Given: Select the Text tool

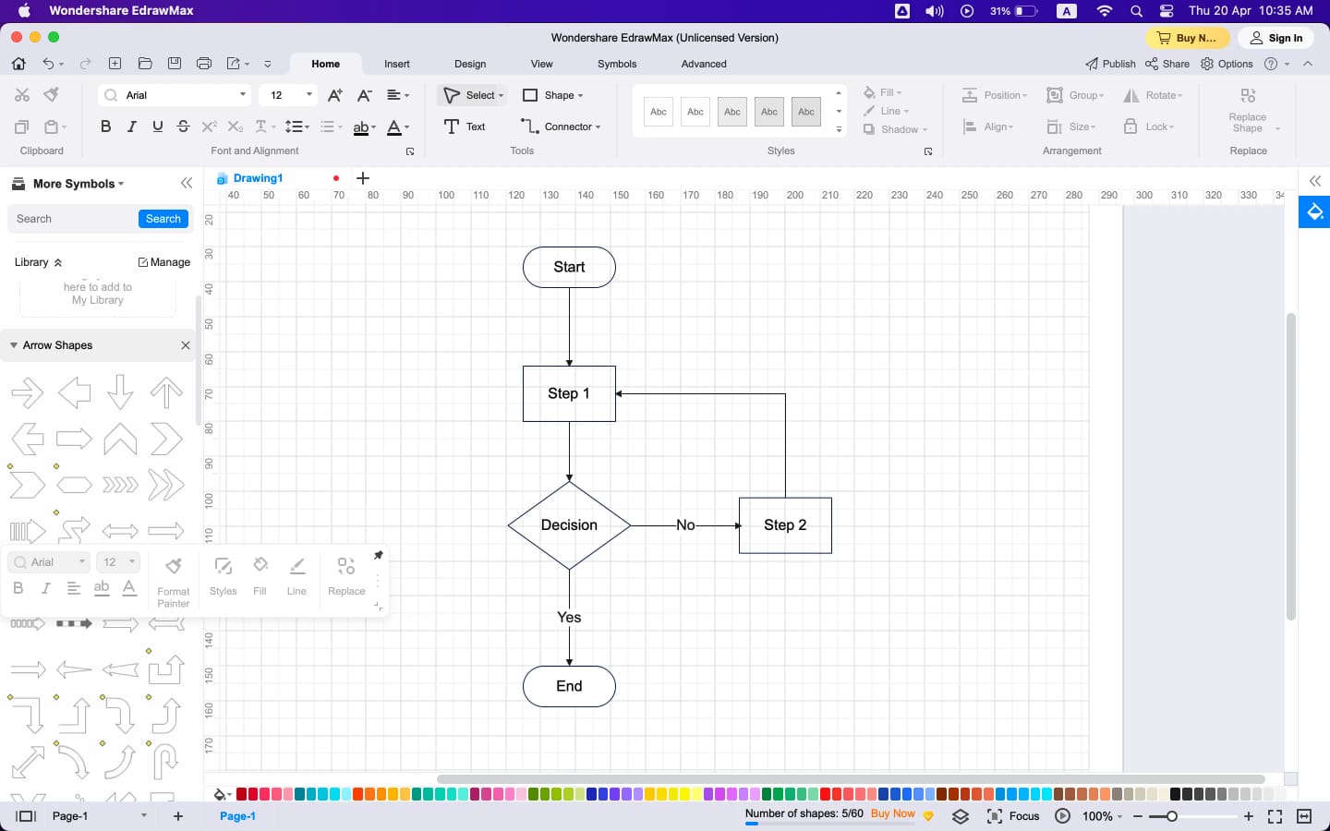Looking at the screenshot, I should click(x=465, y=126).
